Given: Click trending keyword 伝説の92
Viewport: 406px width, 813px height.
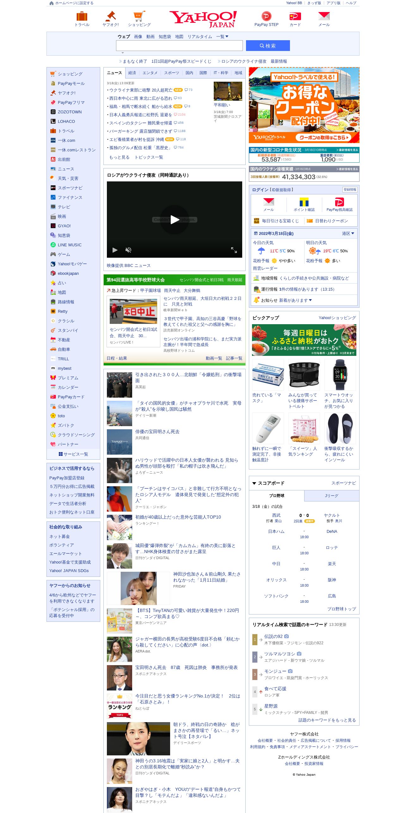Looking at the screenshot, I should [274, 637].
